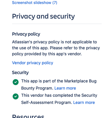The width and height of the screenshot is (110, 118).
Task: Click Learn more about Self-Assessment Program
Action: pyautogui.click(x=84, y=102)
